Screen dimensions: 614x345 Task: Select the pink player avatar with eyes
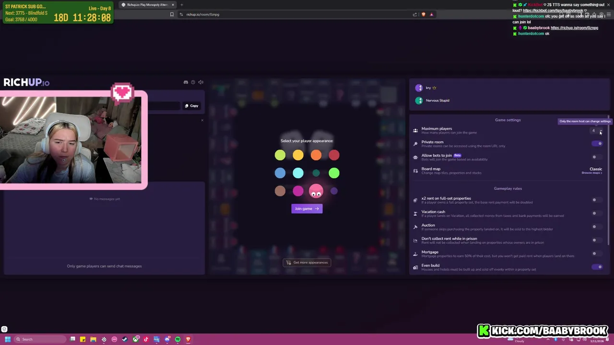pos(316,191)
